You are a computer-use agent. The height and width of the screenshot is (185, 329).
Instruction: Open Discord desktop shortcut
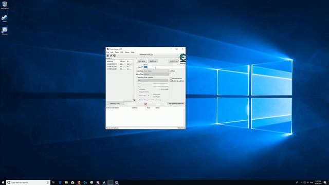tap(5, 31)
